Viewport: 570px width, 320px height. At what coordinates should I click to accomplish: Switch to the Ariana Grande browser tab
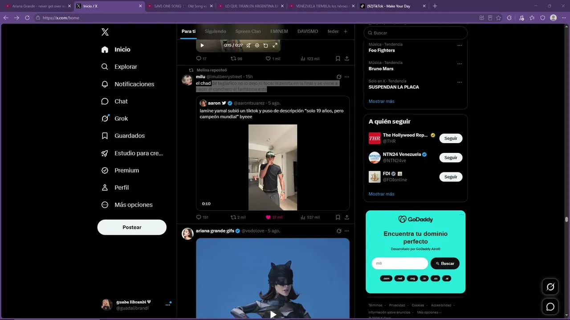tap(38, 6)
